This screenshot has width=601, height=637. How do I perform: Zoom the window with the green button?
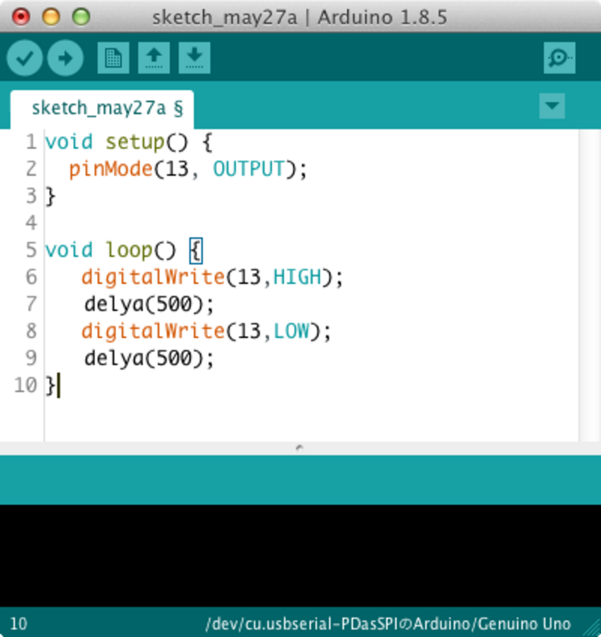pyautogui.click(x=81, y=17)
